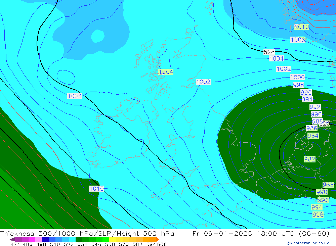Click the purple left arrow of the legend

[x=12, y=239]
